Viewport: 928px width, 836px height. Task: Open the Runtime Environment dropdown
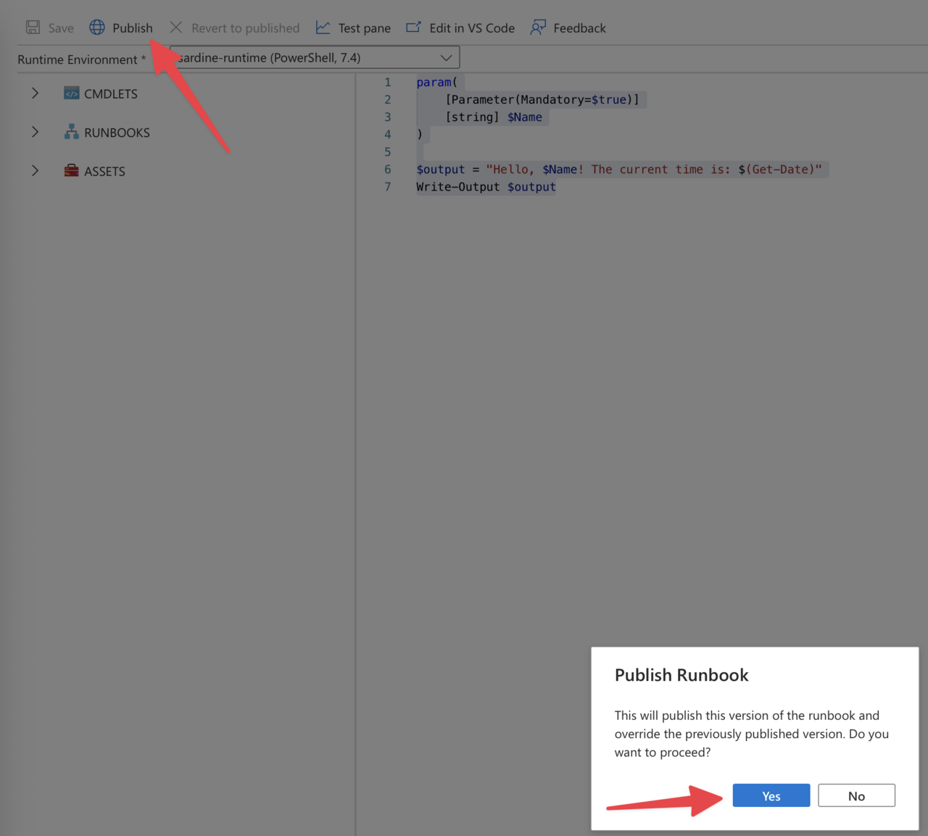click(314, 57)
